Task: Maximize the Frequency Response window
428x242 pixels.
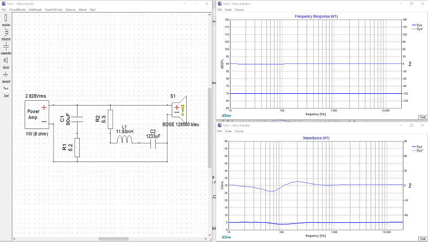Action: click(x=411, y=4)
